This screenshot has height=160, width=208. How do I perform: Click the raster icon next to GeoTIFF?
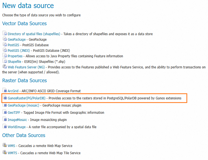point(4,112)
